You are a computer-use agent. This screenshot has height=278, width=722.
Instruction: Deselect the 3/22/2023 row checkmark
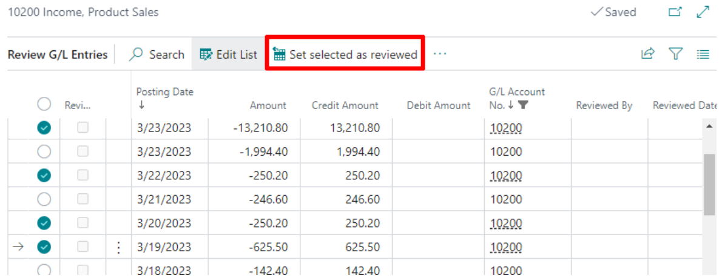click(44, 176)
